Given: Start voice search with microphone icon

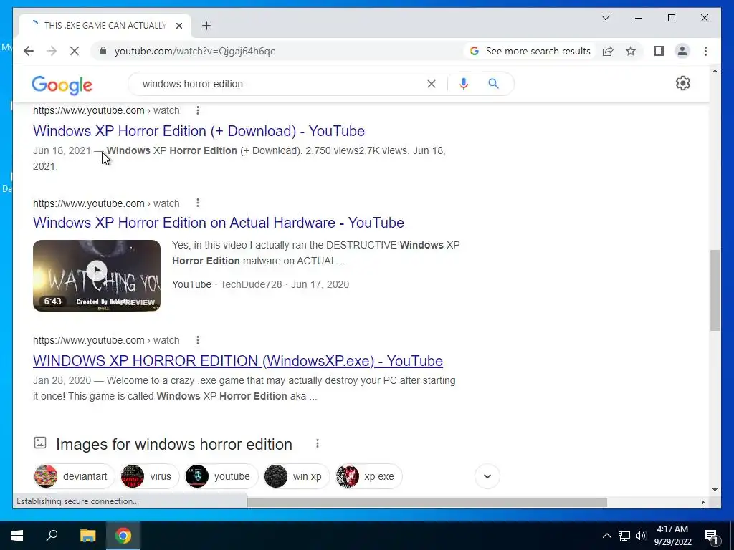Looking at the screenshot, I should pos(464,84).
